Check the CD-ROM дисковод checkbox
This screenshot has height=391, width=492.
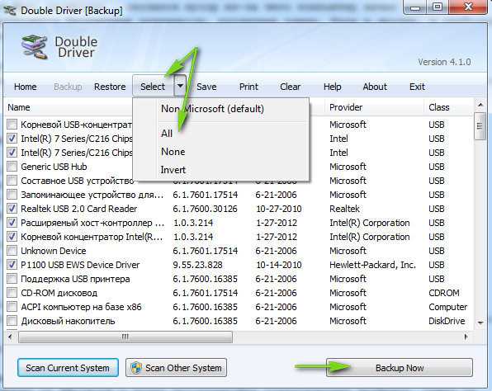click(12, 293)
